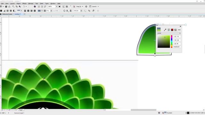Click the zoom level 400% field
Screen dimensions: 205x115
point(52,6)
